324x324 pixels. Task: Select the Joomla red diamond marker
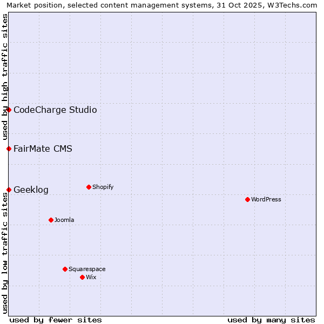[51, 220]
